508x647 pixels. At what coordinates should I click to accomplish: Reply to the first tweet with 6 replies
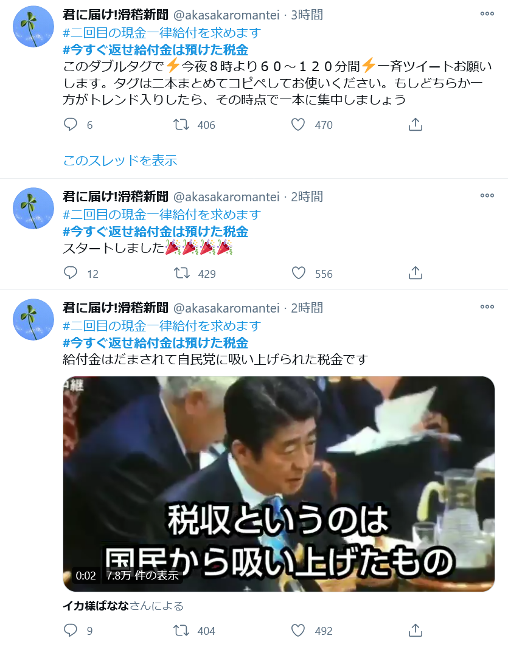click(x=71, y=124)
